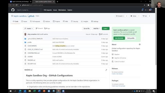This screenshot has width=165, height=93.
Task: Click the green Edit README button
Action: [119, 38]
